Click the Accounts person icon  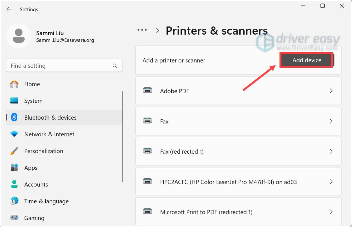pyautogui.click(x=14, y=184)
